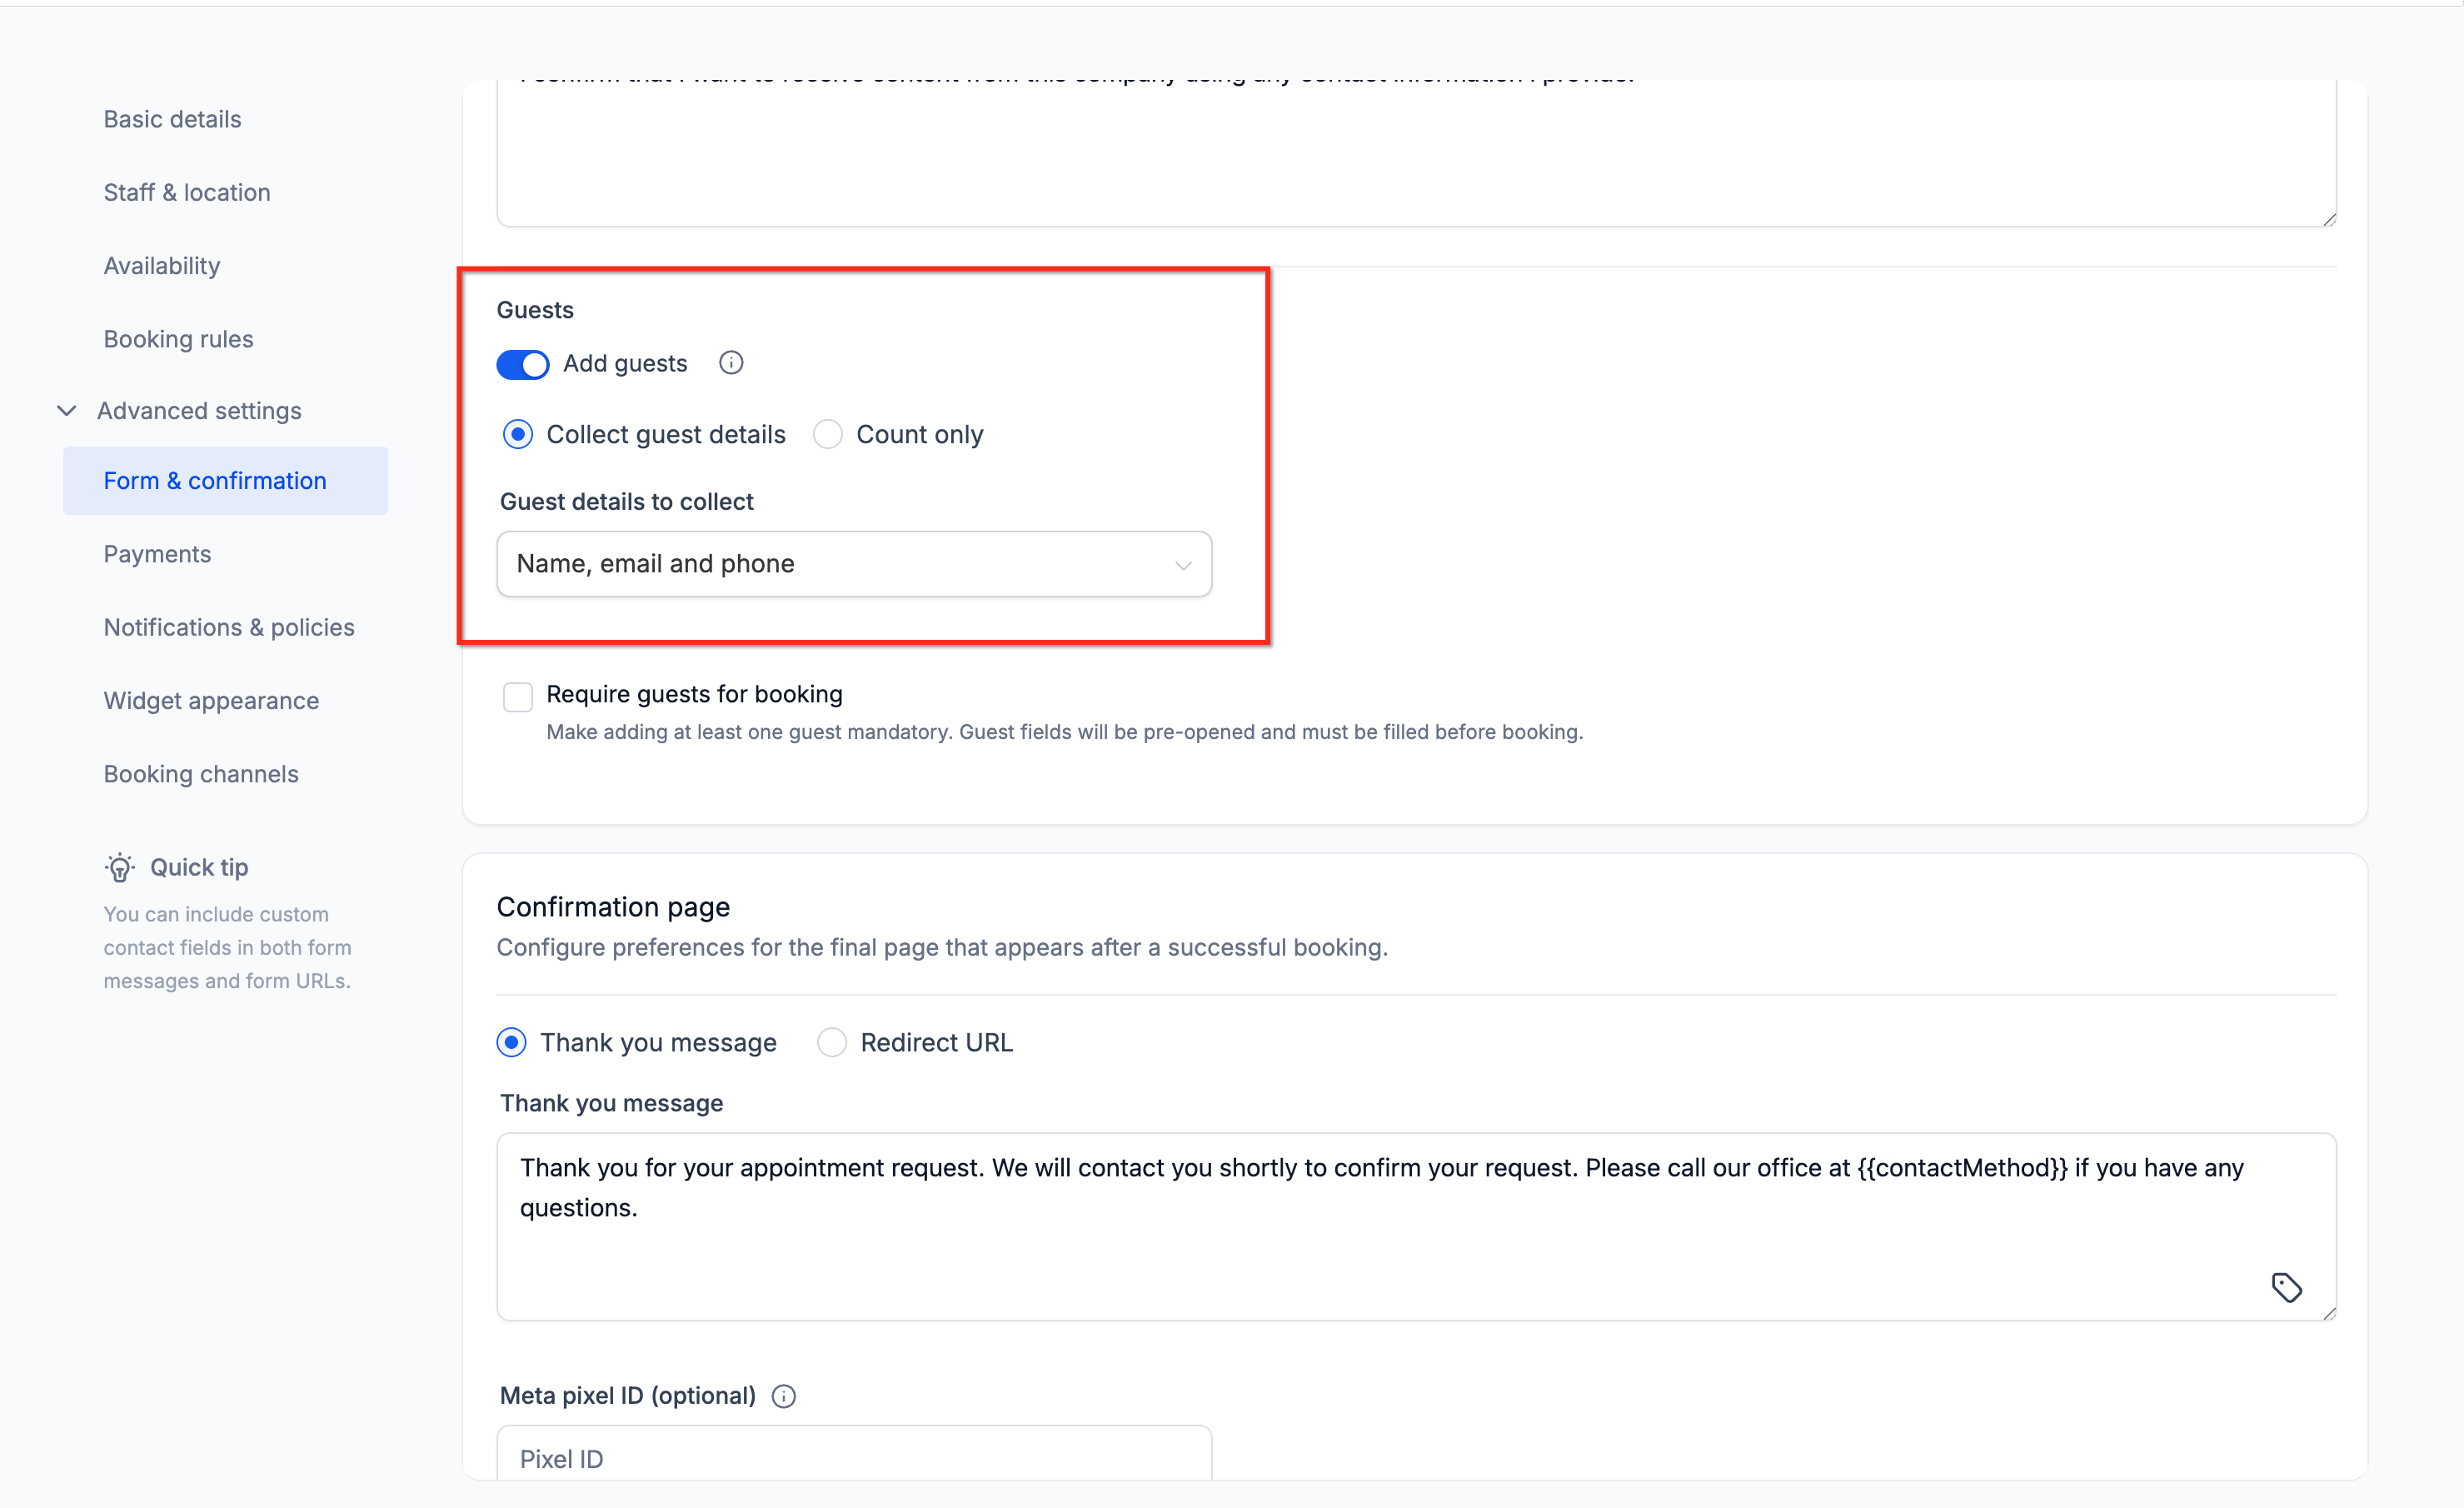This screenshot has width=2464, height=1508.
Task: Check Require guests for booking
Action: pos(518,696)
